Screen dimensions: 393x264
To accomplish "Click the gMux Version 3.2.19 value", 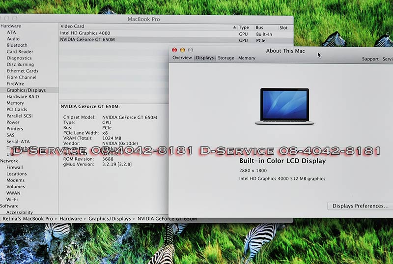I will tap(117, 165).
